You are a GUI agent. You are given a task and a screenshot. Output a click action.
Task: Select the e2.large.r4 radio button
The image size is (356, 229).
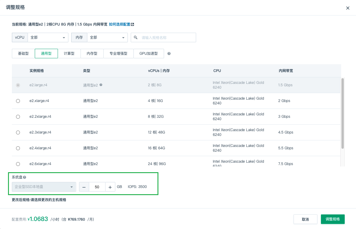[x=18, y=85]
